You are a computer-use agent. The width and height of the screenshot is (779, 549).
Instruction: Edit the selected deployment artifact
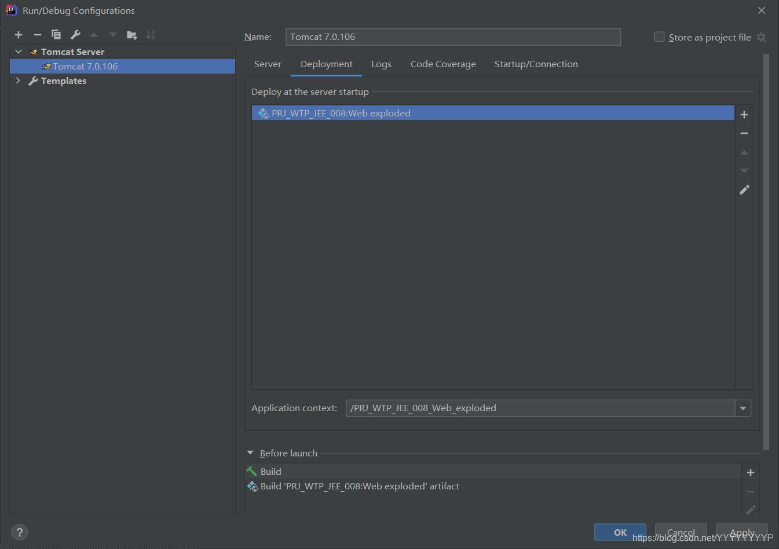[x=744, y=189]
